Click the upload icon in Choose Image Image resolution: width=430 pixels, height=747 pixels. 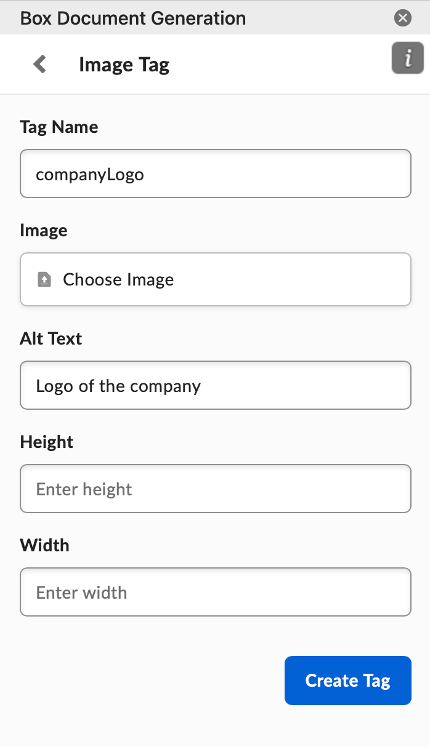point(44,279)
